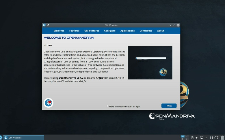Screen dimensions: 225x140
Task: Open the network tray icon
Action: pyautogui.click(x=202, y=138)
